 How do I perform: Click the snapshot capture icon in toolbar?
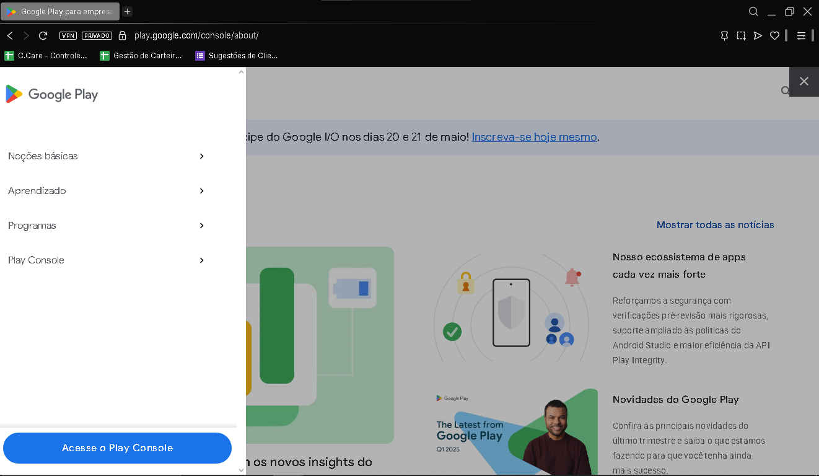point(741,36)
